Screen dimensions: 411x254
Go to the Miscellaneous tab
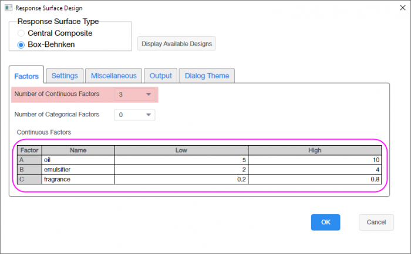pyautogui.click(x=114, y=75)
